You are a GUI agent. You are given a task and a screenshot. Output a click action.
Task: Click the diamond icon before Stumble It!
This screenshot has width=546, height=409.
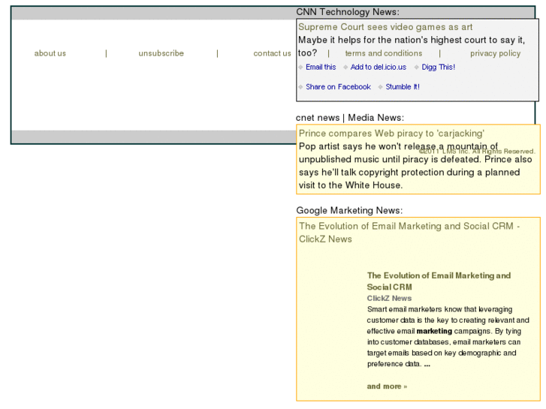380,87
